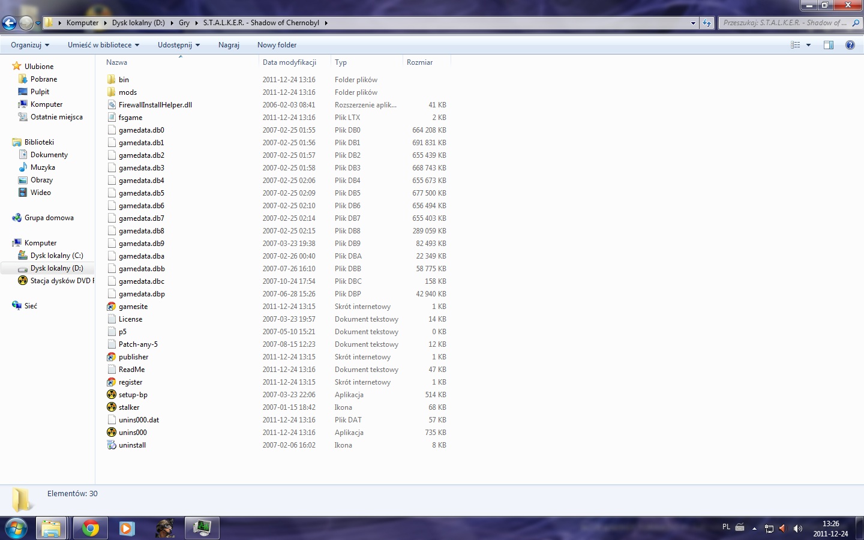Open address bar history dropdown
The image size is (864, 540).
693,23
